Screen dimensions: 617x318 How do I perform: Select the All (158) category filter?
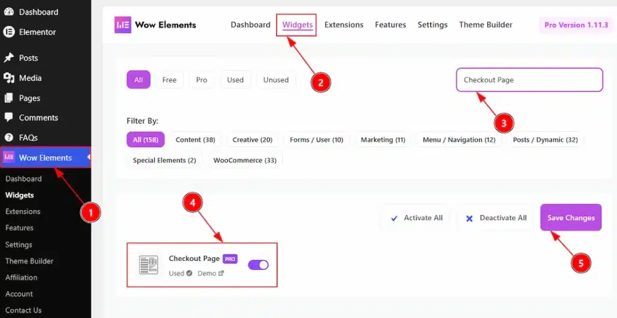click(146, 139)
